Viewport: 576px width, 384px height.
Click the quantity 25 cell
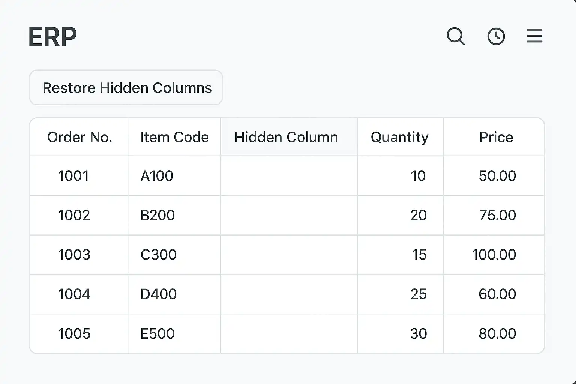coord(418,294)
